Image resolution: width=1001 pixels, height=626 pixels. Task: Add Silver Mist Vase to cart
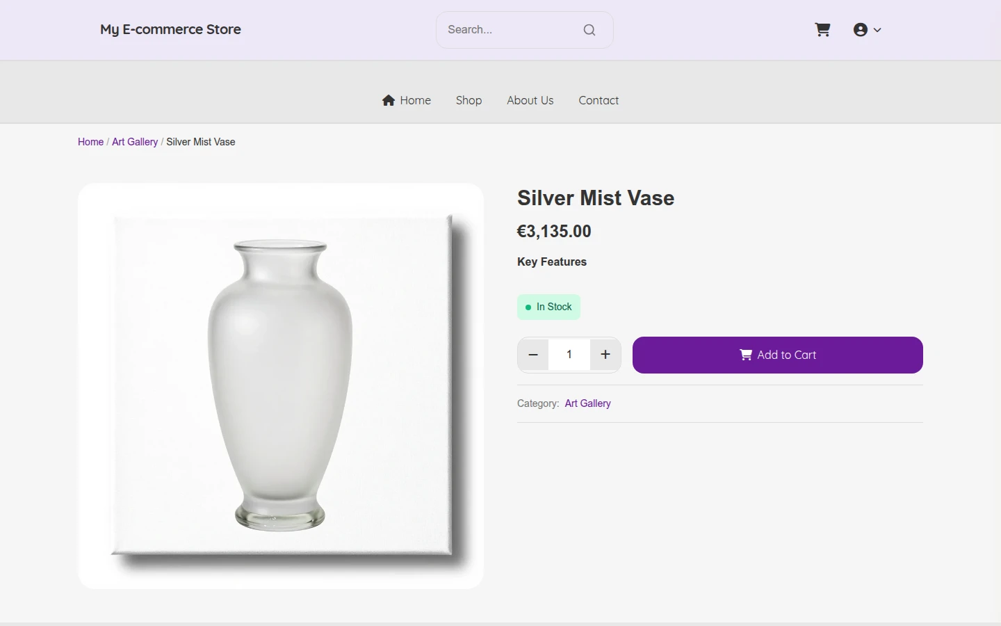point(778,355)
